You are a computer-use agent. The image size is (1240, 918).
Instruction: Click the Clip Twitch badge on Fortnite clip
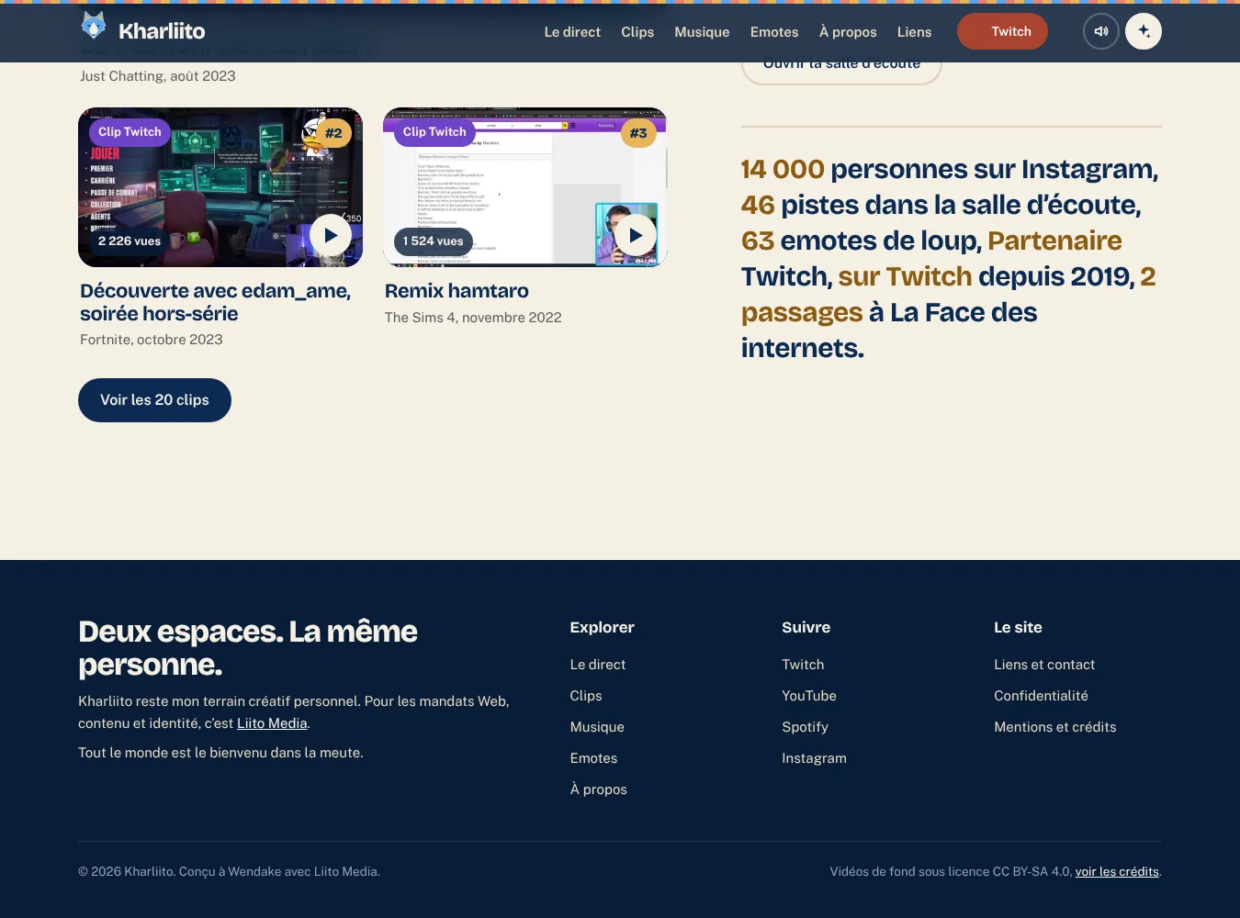[x=130, y=132]
